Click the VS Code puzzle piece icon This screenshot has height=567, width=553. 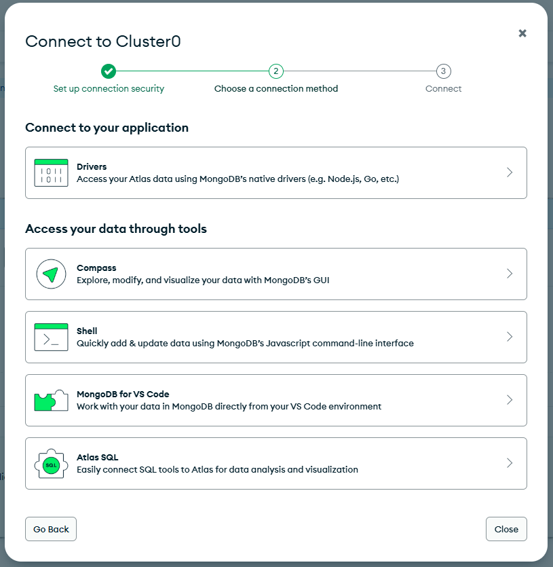(51, 401)
